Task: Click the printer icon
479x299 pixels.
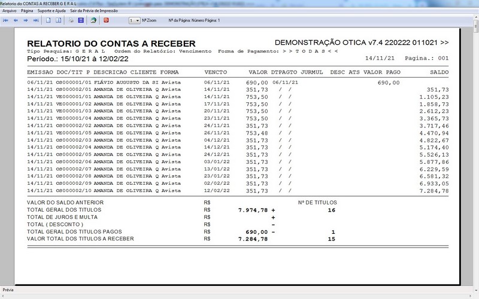Action: [x=71, y=20]
